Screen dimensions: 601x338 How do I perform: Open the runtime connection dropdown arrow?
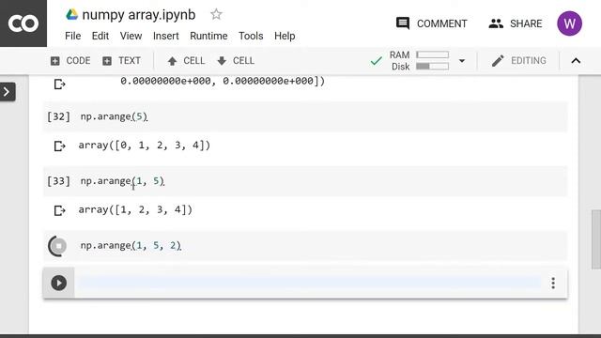(x=462, y=60)
